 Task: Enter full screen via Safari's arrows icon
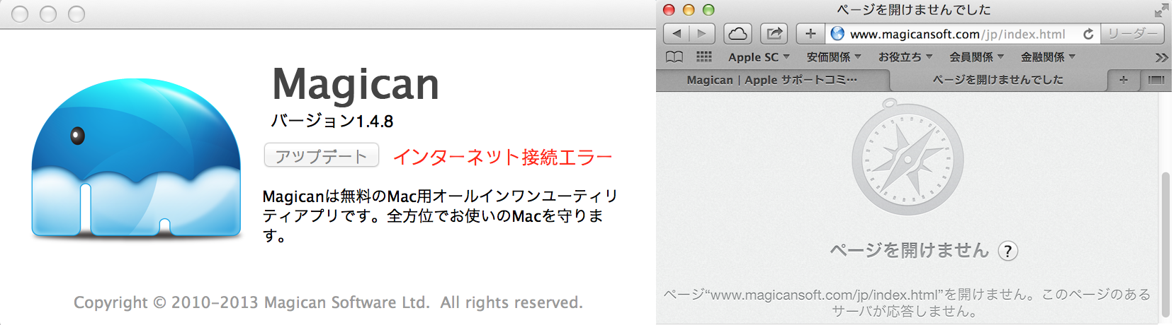click(x=1161, y=10)
